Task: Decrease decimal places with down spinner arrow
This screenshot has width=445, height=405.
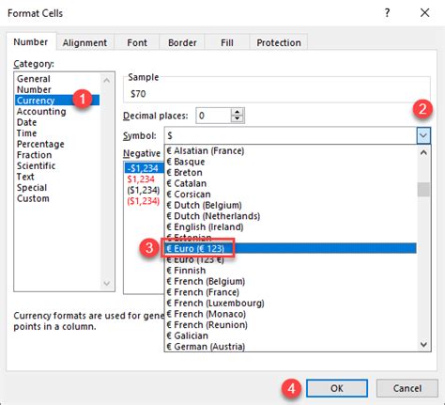Action: coord(238,118)
